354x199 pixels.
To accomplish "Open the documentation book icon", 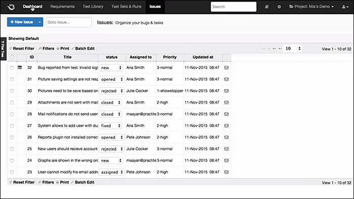I will (267, 7).
